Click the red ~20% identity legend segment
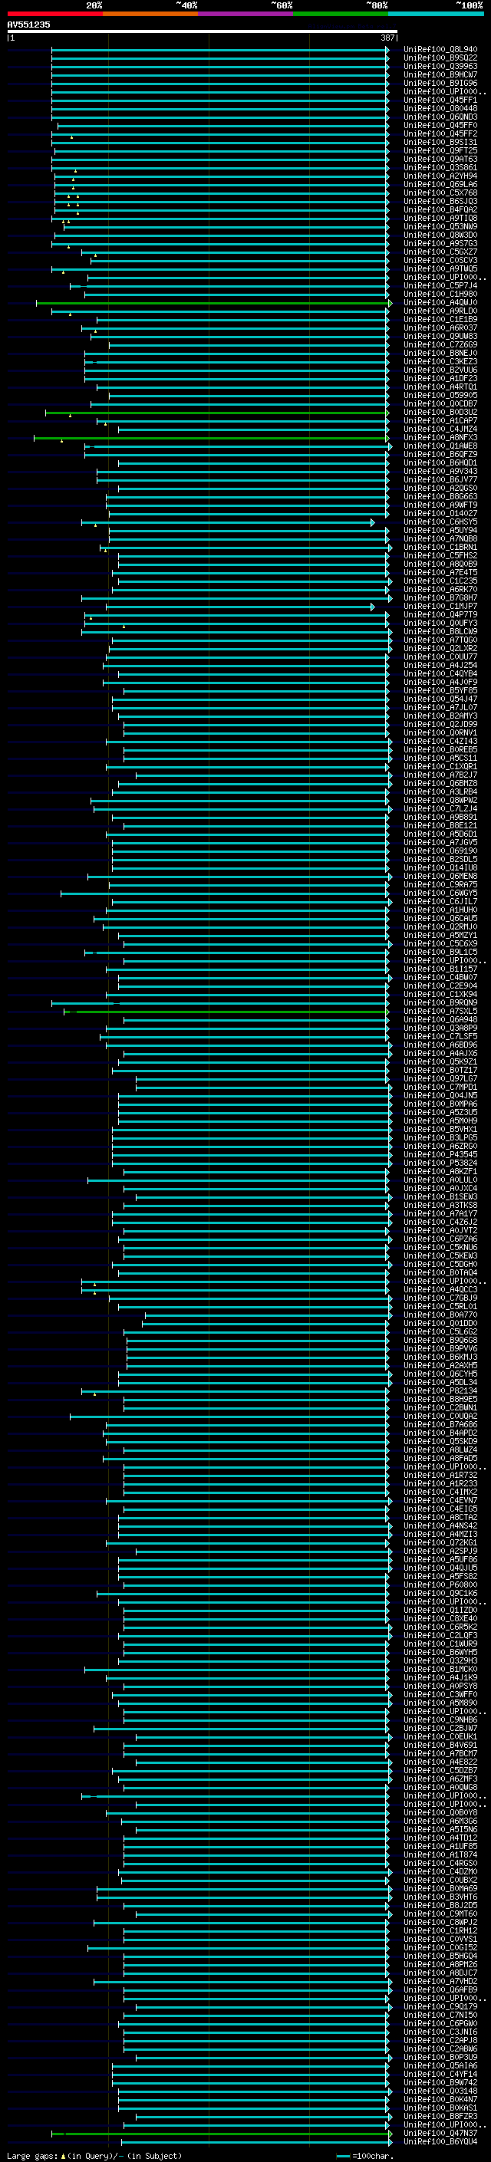 point(54,14)
